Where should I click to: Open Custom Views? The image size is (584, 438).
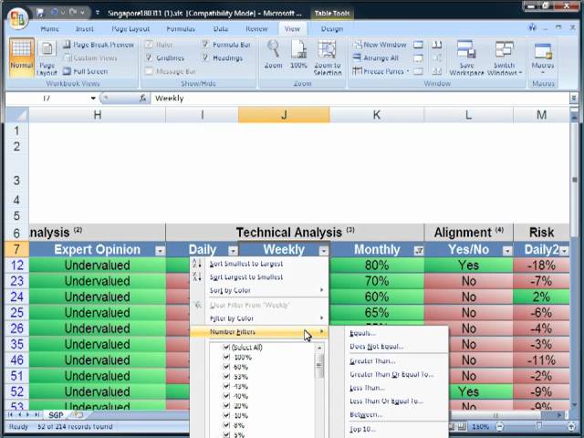tap(90, 58)
